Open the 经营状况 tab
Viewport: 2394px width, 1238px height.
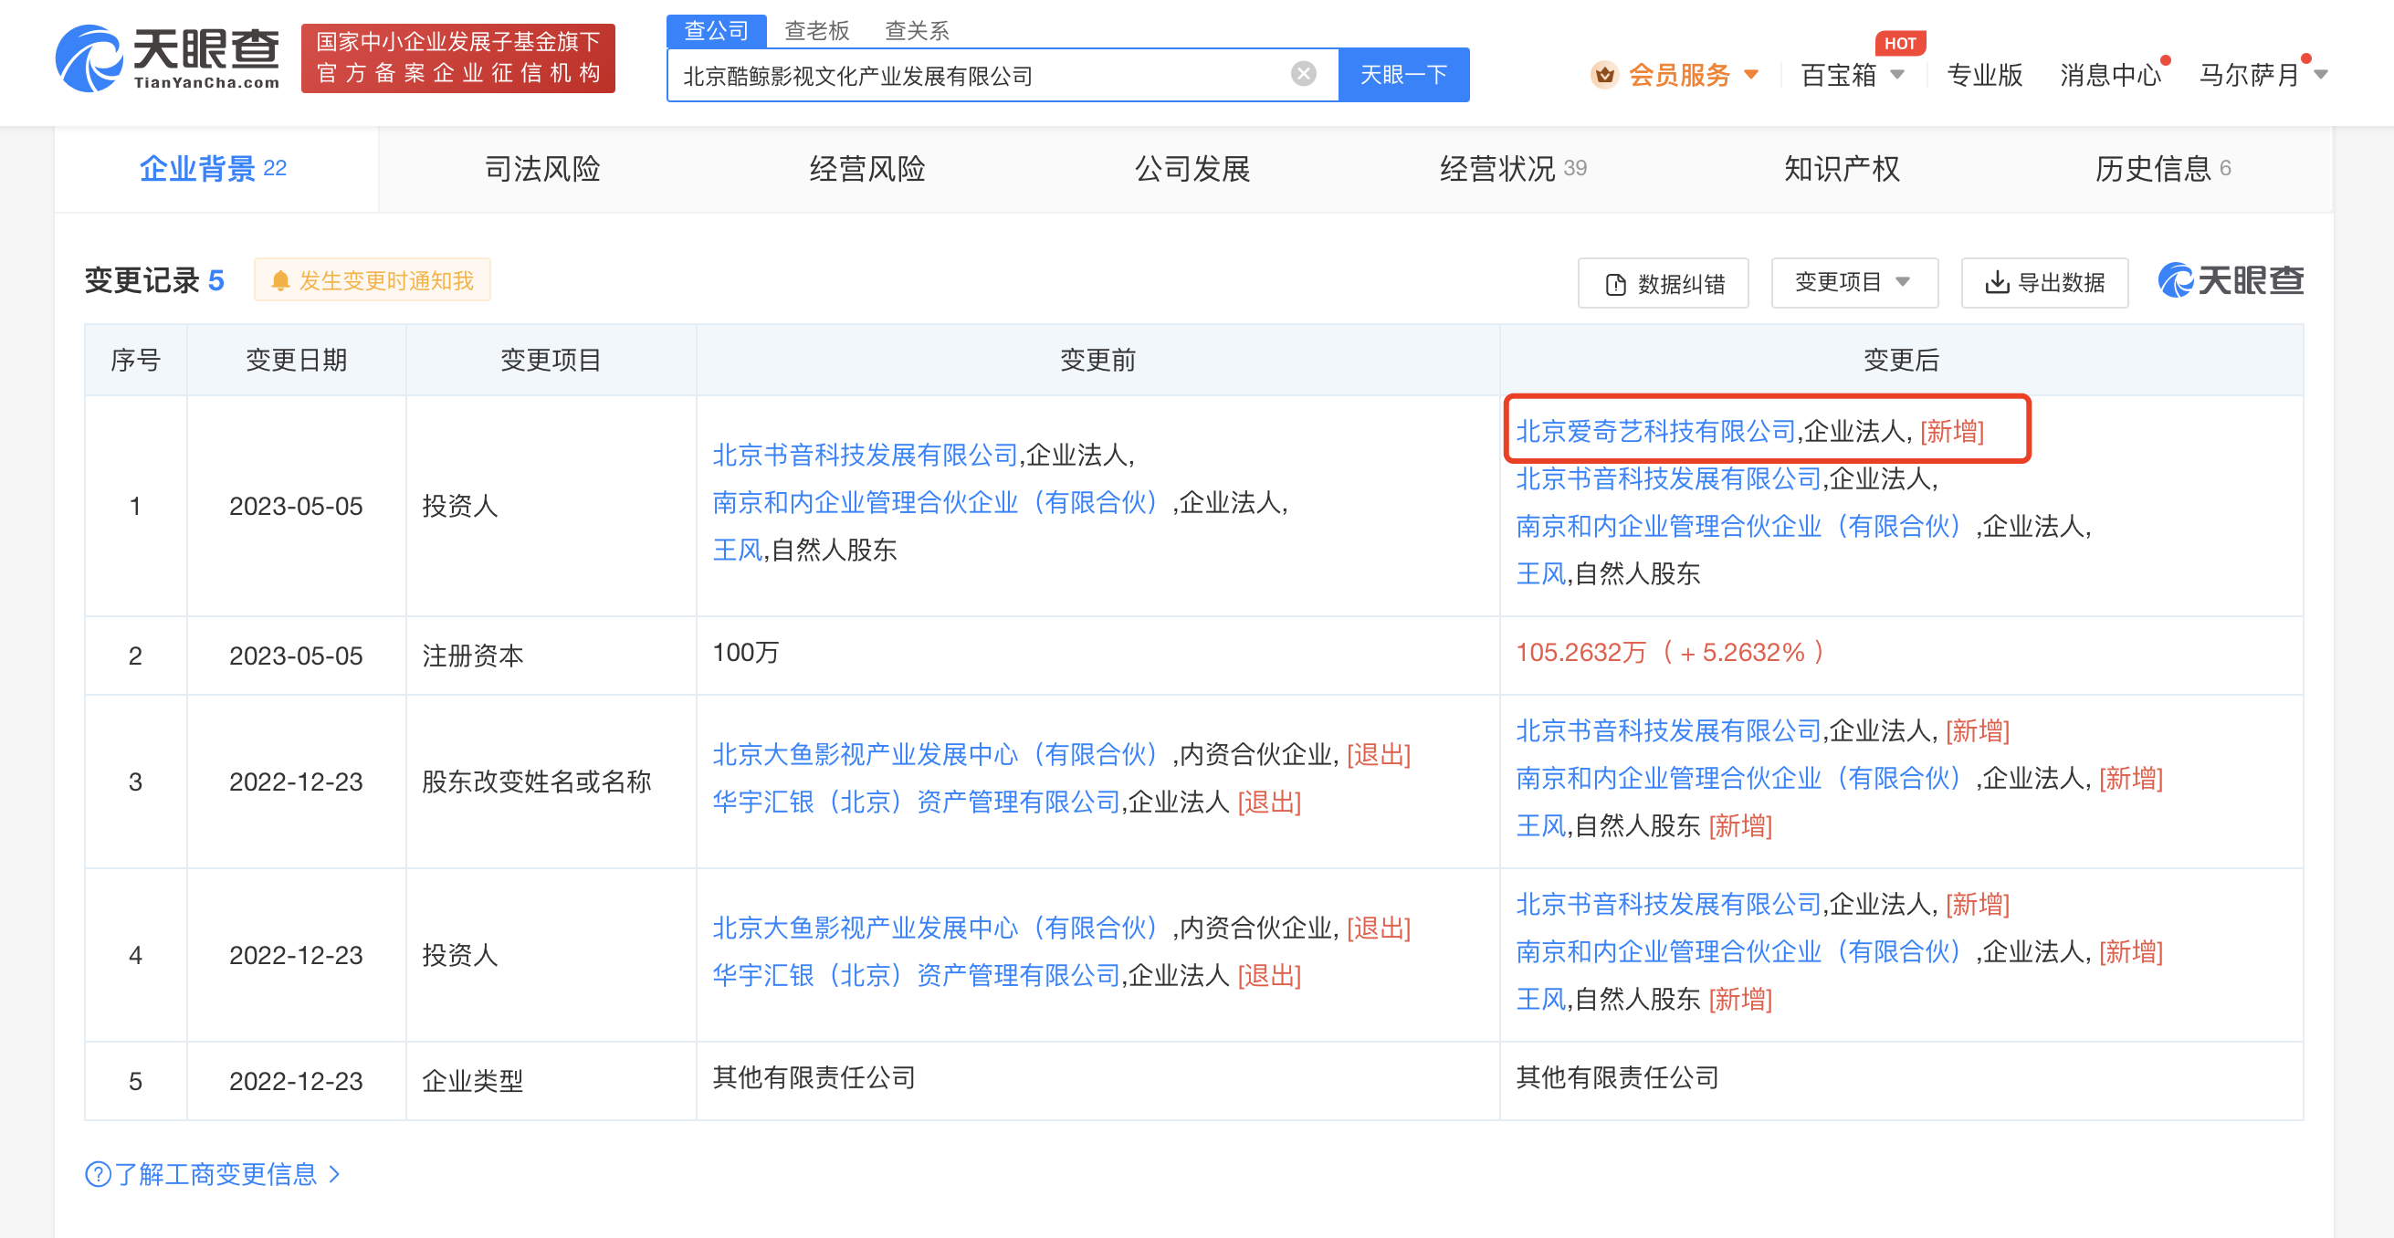click(1513, 168)
